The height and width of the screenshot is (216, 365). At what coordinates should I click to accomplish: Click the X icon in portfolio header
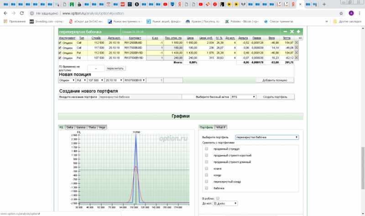tap(292, 32)
